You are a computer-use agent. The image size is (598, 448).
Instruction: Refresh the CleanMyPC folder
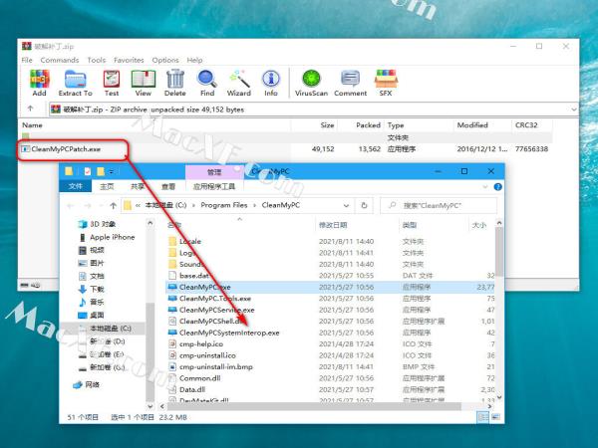[364, 206]
